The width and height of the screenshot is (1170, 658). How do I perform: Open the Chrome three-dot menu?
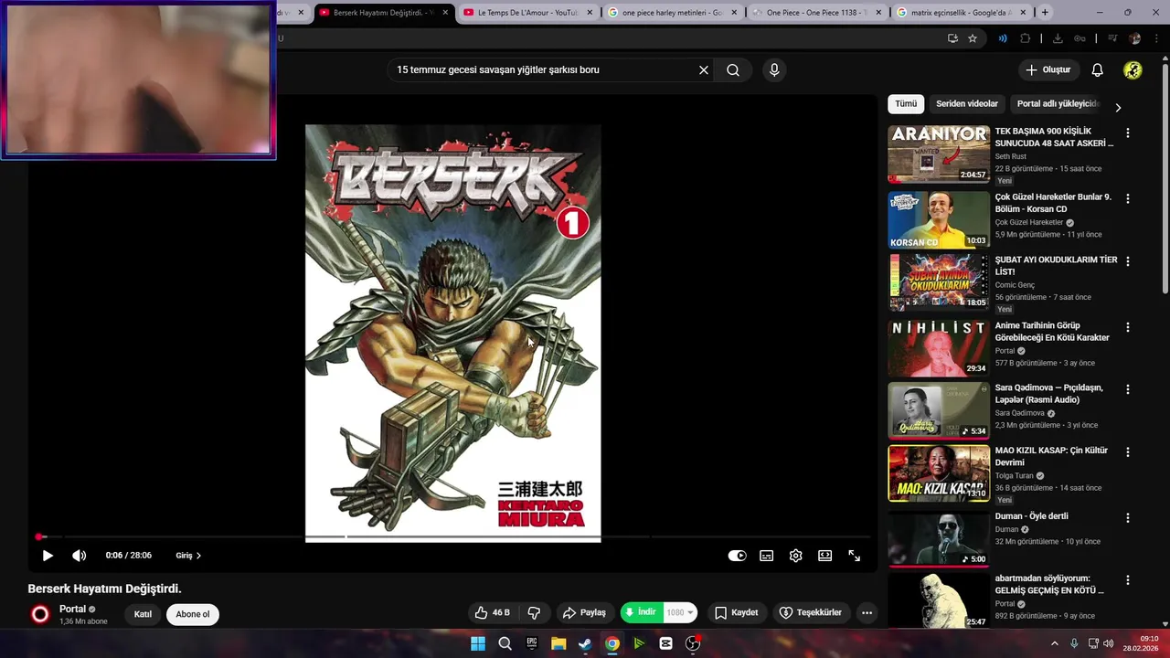pos(1157,38)
